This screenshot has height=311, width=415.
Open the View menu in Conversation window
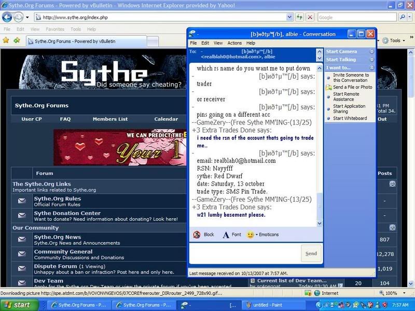pos(218,43)
